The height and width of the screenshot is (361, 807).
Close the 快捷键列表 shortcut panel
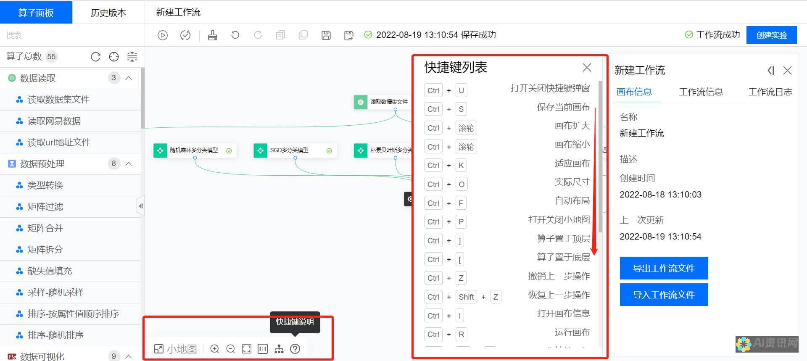(587, 67)
